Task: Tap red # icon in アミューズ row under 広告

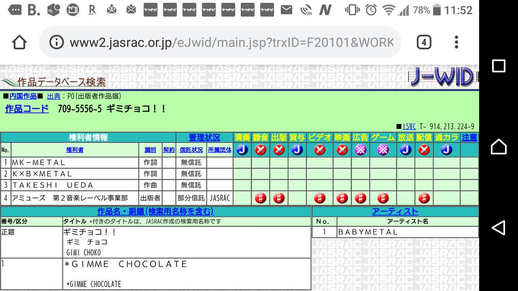Action: tap(360, 198)
